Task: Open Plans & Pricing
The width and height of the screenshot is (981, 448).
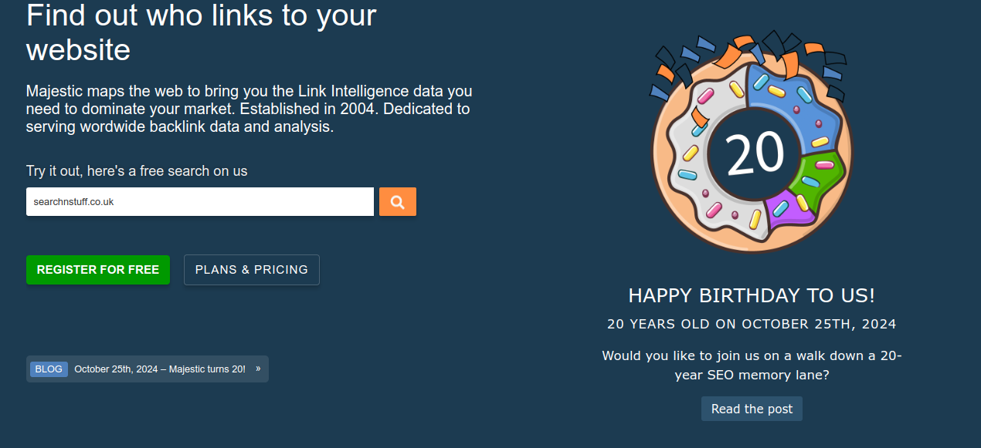Action: click(251, 270)
